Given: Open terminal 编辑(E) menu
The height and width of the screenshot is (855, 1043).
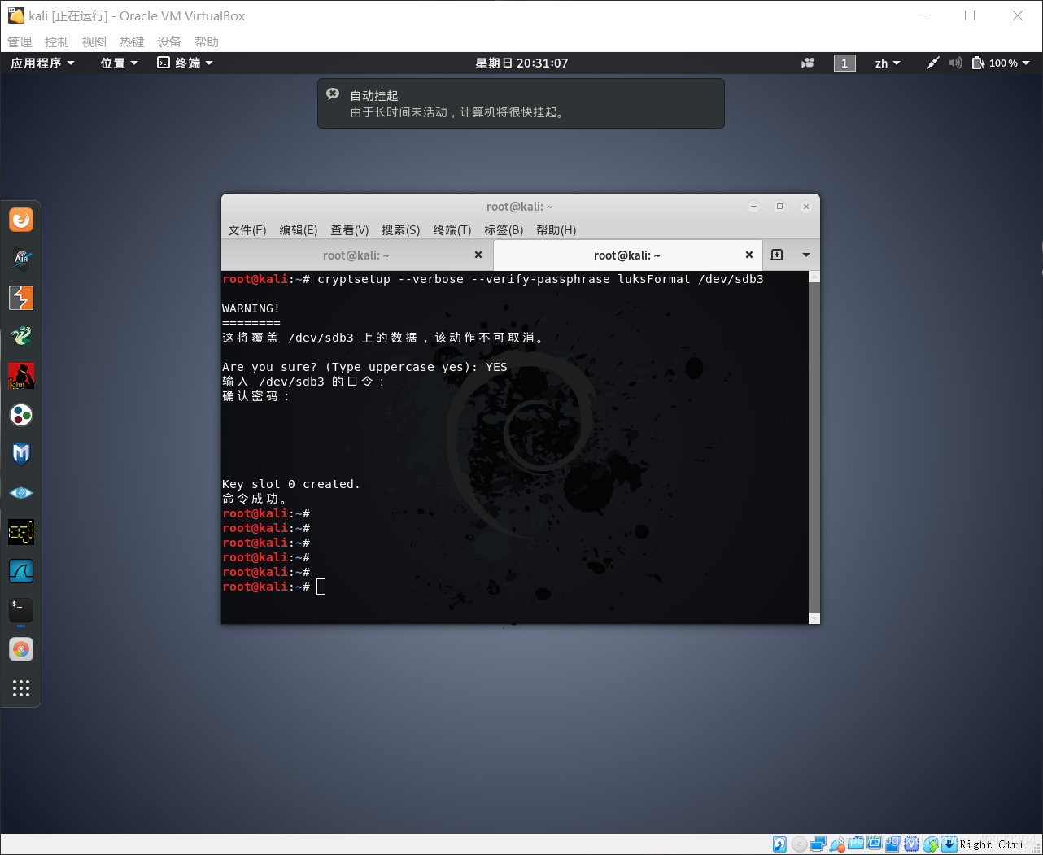Looking at the screenshot, I should pyautogui.click(x=299, y=230).
